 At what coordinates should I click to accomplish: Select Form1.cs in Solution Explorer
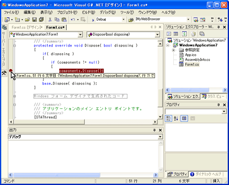192,65
